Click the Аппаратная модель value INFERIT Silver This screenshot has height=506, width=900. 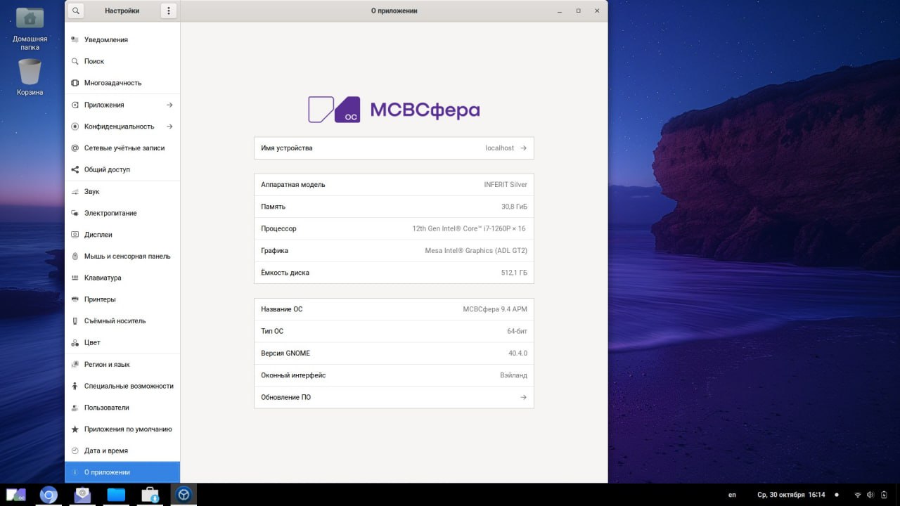click(506, 185)
